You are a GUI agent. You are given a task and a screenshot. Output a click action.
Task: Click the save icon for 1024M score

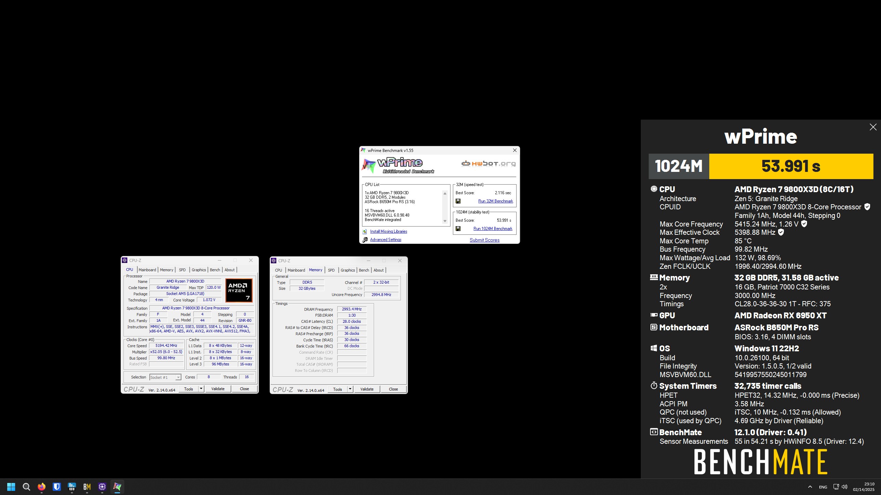pyautogui.click(x=458, y=229)
